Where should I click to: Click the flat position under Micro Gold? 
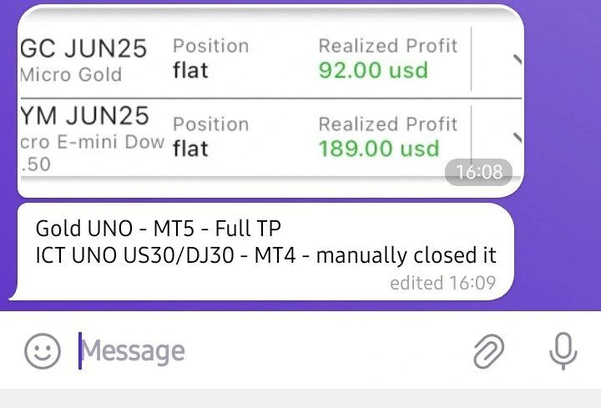(190, 70)
